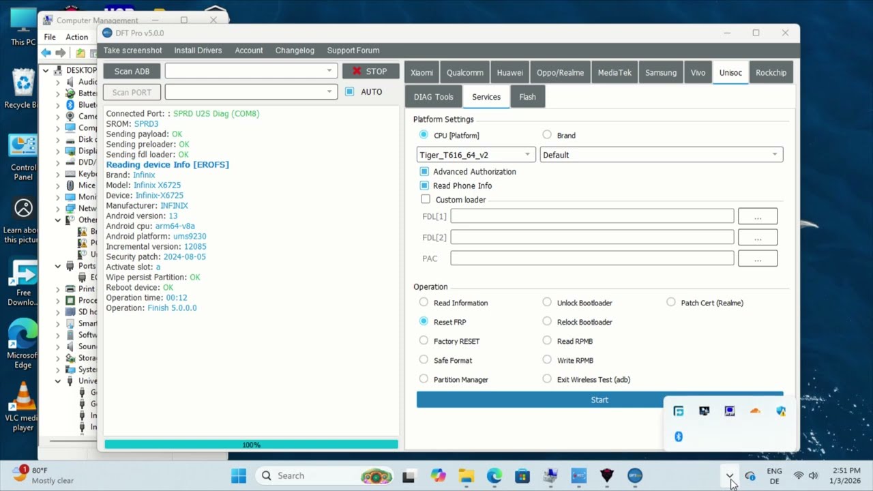
Task: Open the Default brand dropdown
Action: [x=662, y=155]
